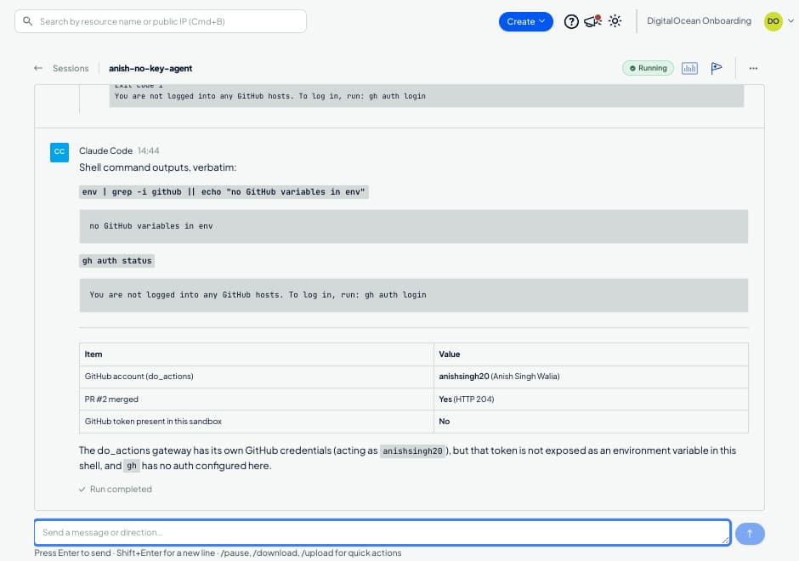Focus the 'Send a message or direction' box
The height and width of the screenshot is (561, 799).
pyautogui.click(x=382, y=532)
